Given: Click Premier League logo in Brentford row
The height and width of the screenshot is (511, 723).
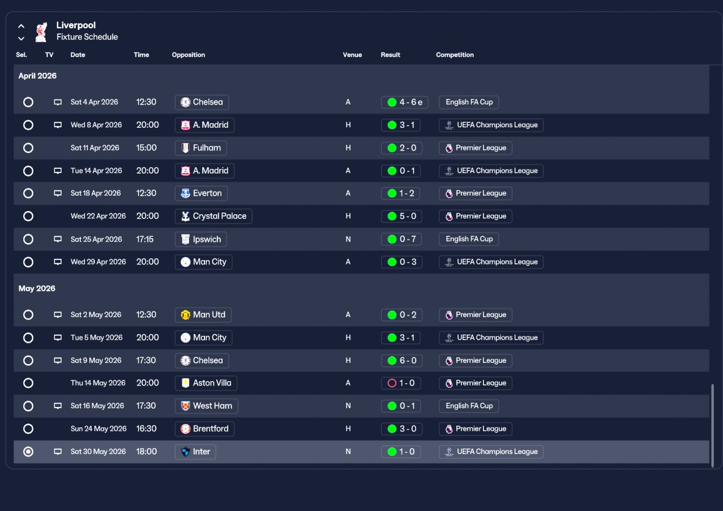Looking at the screenshot, I should (x=449, y=429).
